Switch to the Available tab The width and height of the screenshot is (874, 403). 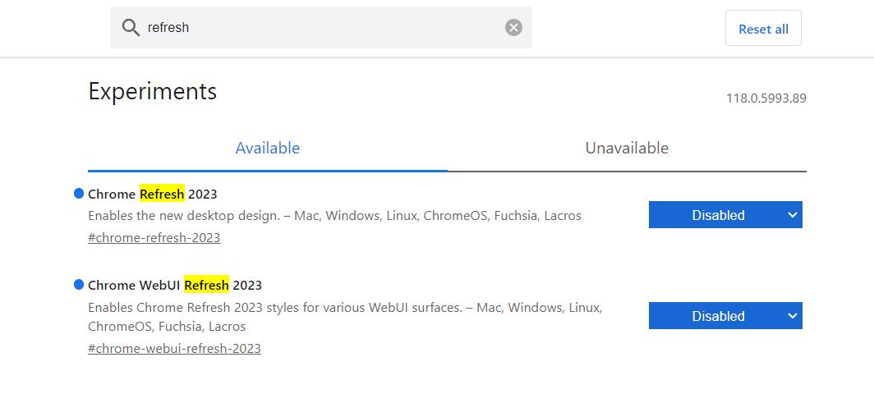(268, 148)
